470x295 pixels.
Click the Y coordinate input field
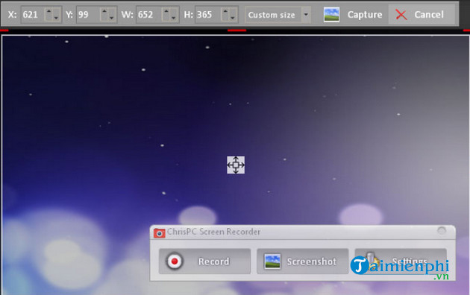[88, 15]
